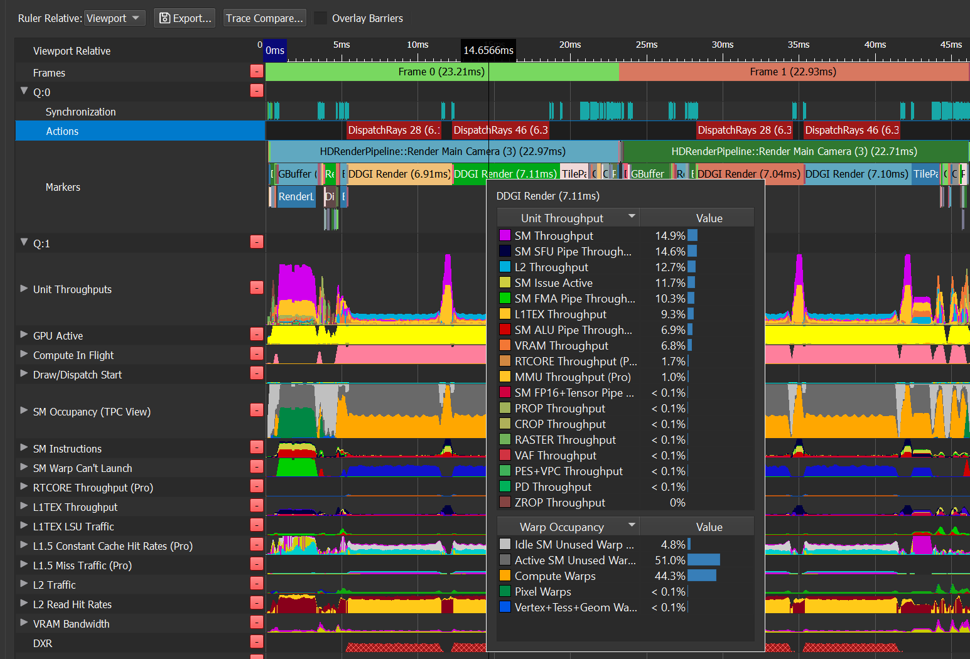The image size is (970, 659).
Task: Click the red remove button on Frames row
Action: [257, 72]
